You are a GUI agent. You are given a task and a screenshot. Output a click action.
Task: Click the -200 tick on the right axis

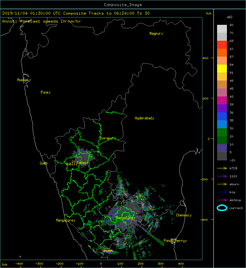click(204, 179)
